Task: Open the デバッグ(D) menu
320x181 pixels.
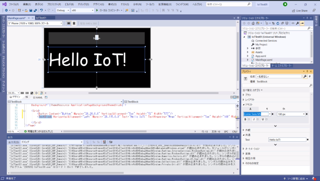Action: point(83,5)
